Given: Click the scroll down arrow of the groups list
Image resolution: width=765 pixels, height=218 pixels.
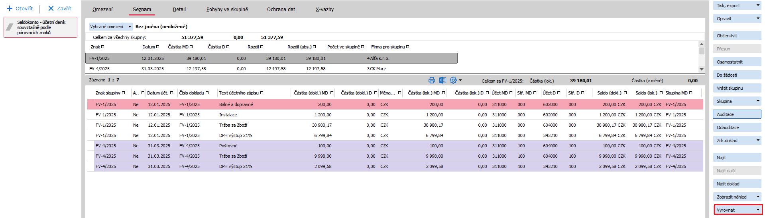Looking at the screenshot, I should click(701, 69).
